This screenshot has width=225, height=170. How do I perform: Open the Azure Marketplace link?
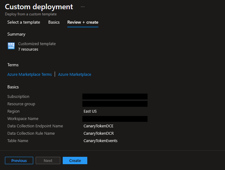pos(75,75)
